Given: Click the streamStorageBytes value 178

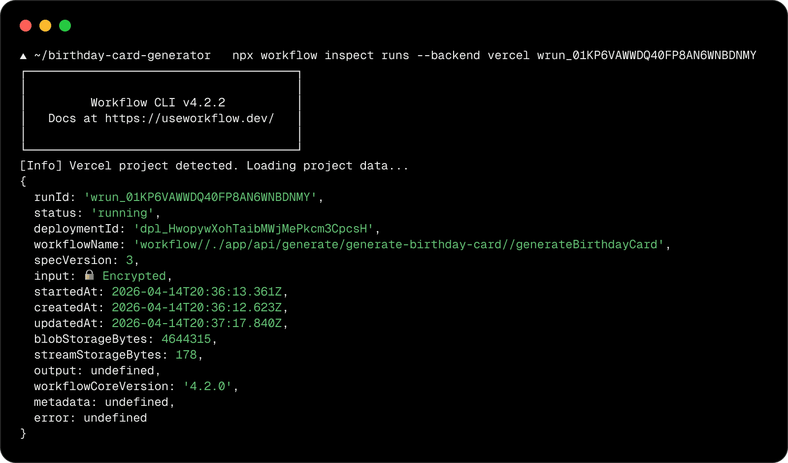Looking at the screenshot, I should [x=186, y=355].
